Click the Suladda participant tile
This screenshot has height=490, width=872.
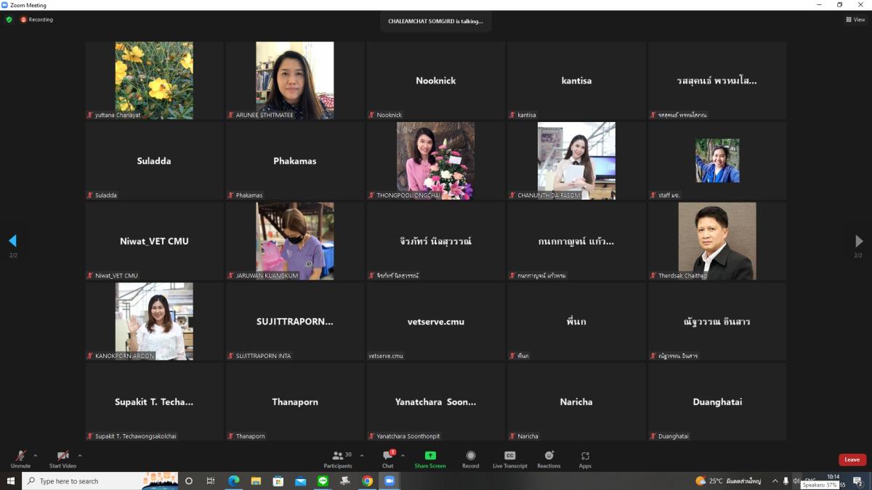(154, 161)
